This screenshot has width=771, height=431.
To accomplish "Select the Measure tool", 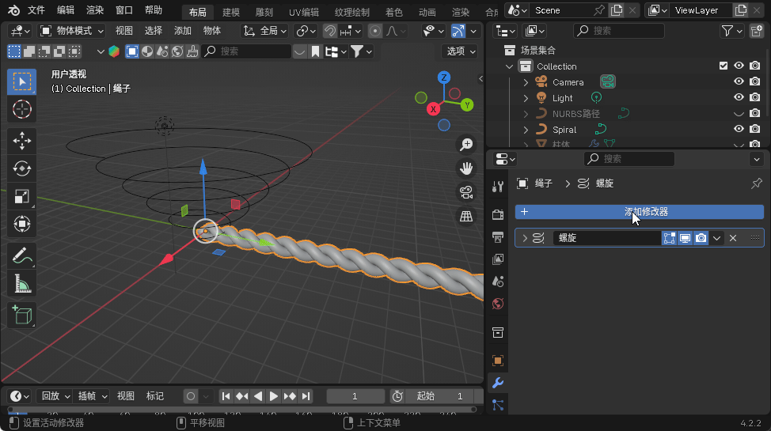I will click(x=21, y=284).
